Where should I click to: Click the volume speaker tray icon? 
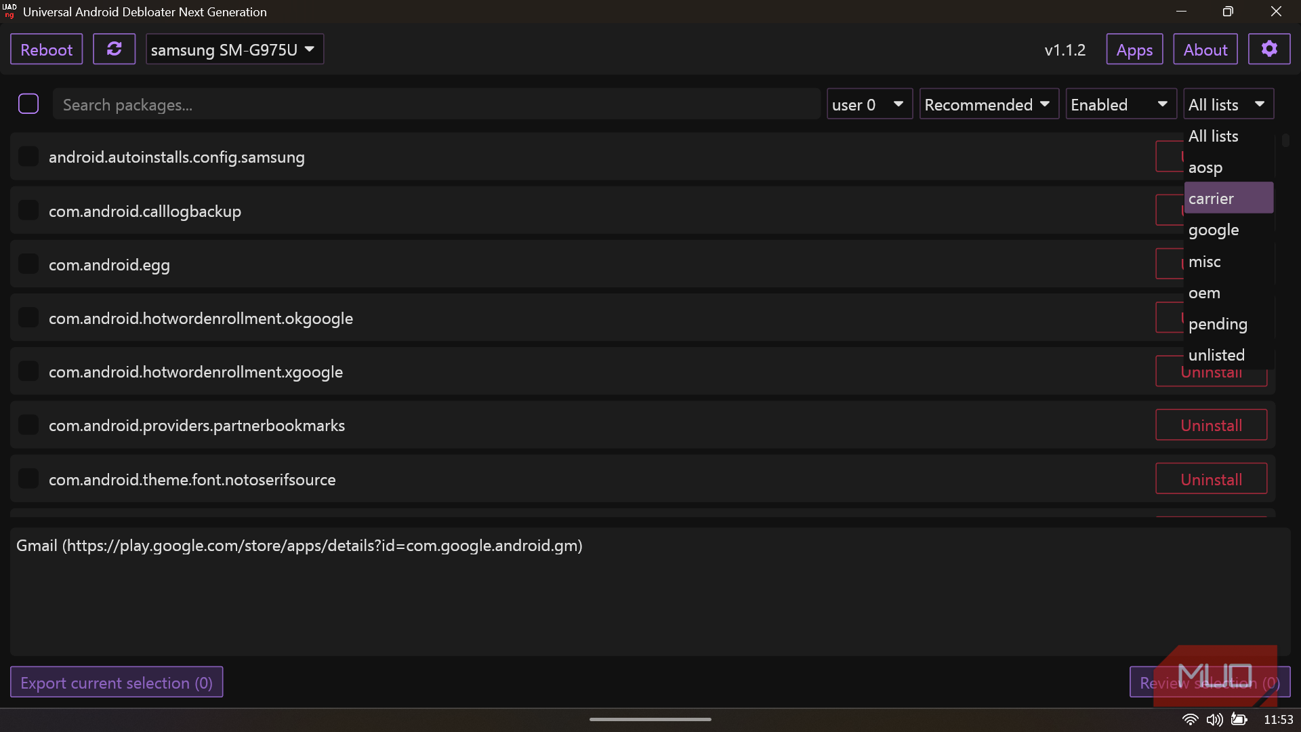tap(1214, 719)
